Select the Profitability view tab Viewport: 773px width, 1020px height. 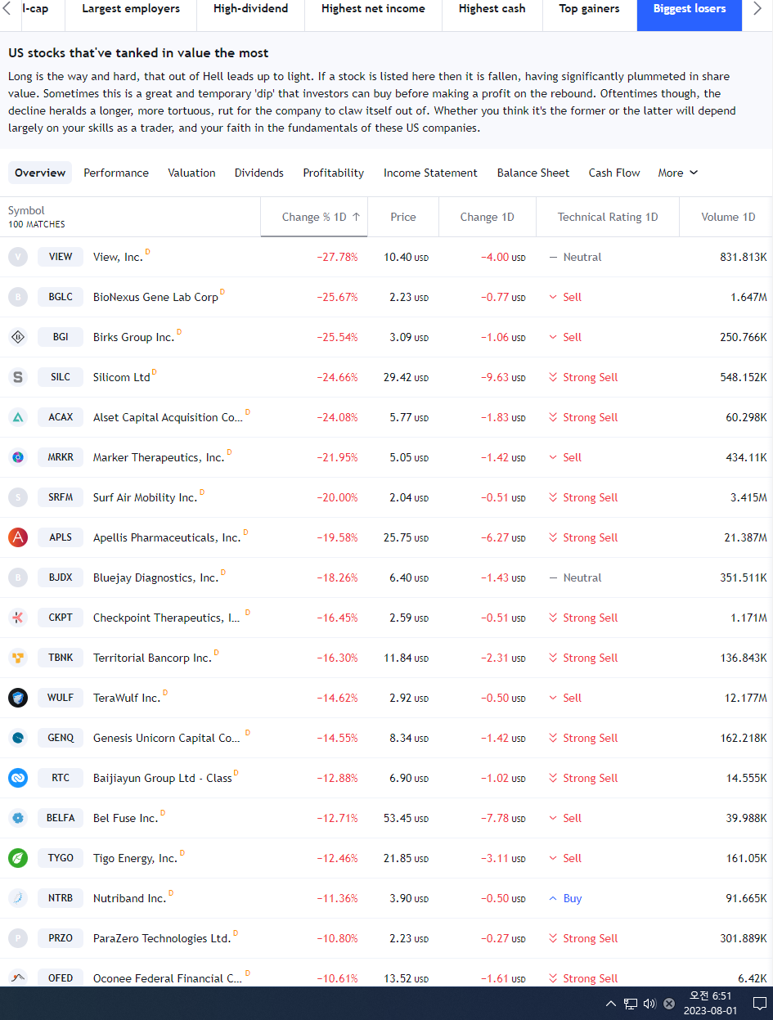tap(334, 173)
